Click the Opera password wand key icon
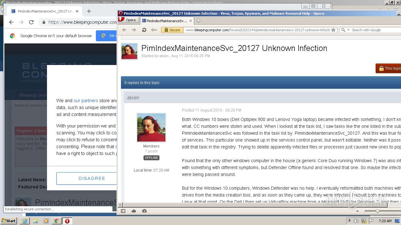401x225 pixels. pos(154,30)
